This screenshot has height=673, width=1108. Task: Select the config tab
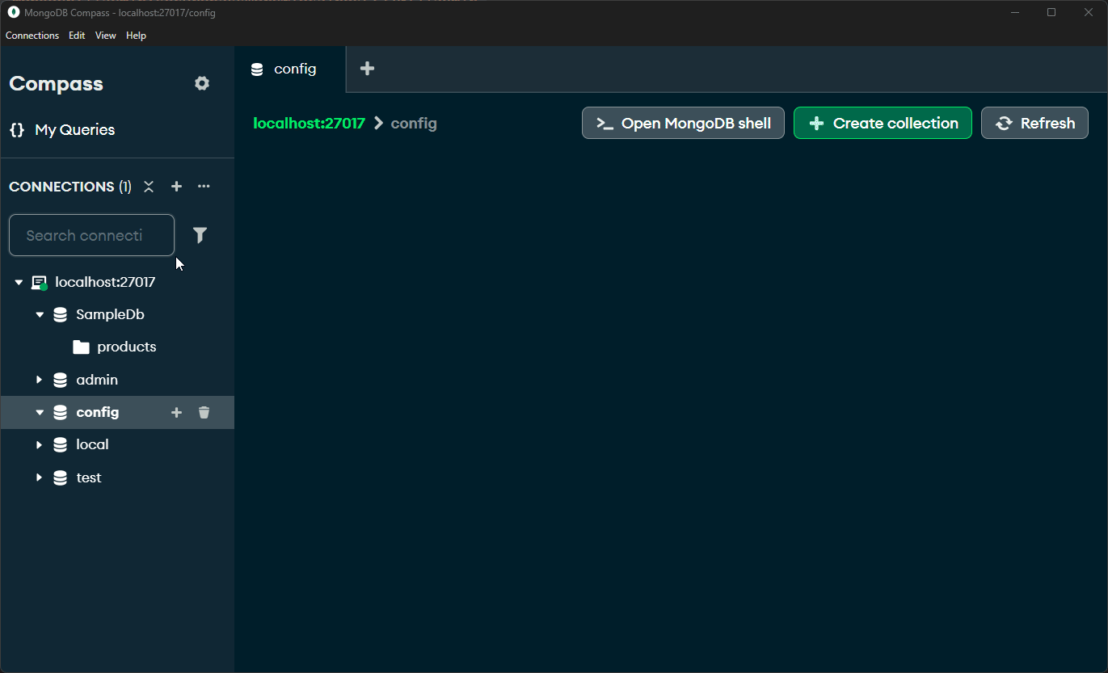pyautogui.click(x=289, y=69)
